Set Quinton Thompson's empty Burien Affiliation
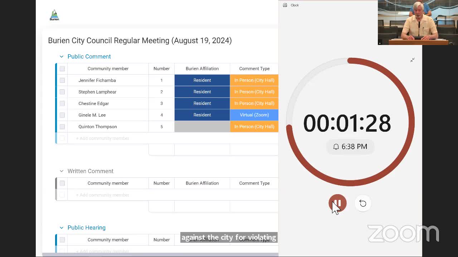458x257 pixels. click(202, 127)
